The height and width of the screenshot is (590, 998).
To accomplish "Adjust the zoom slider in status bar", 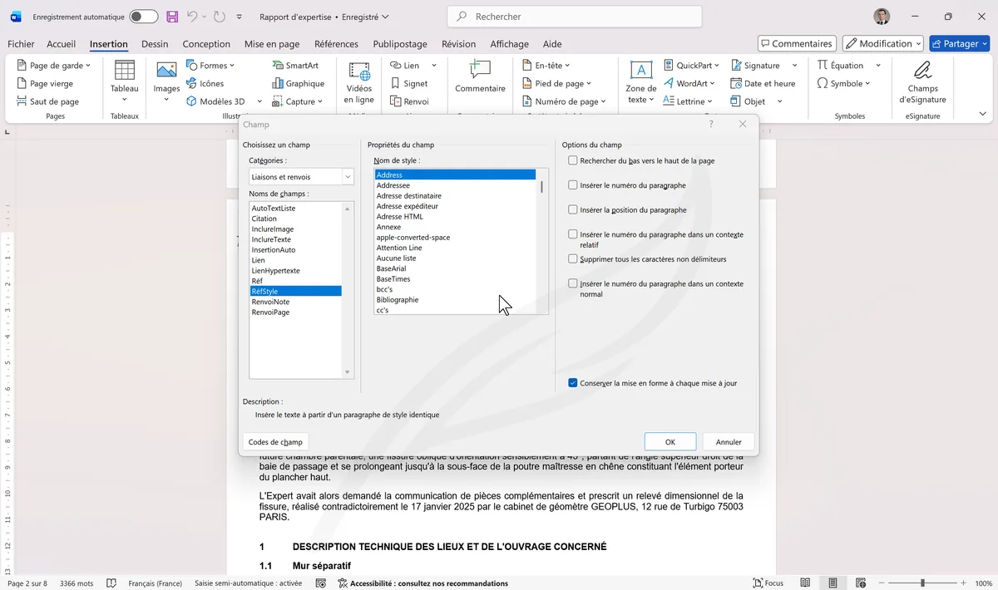I will [x=922, y=583].
